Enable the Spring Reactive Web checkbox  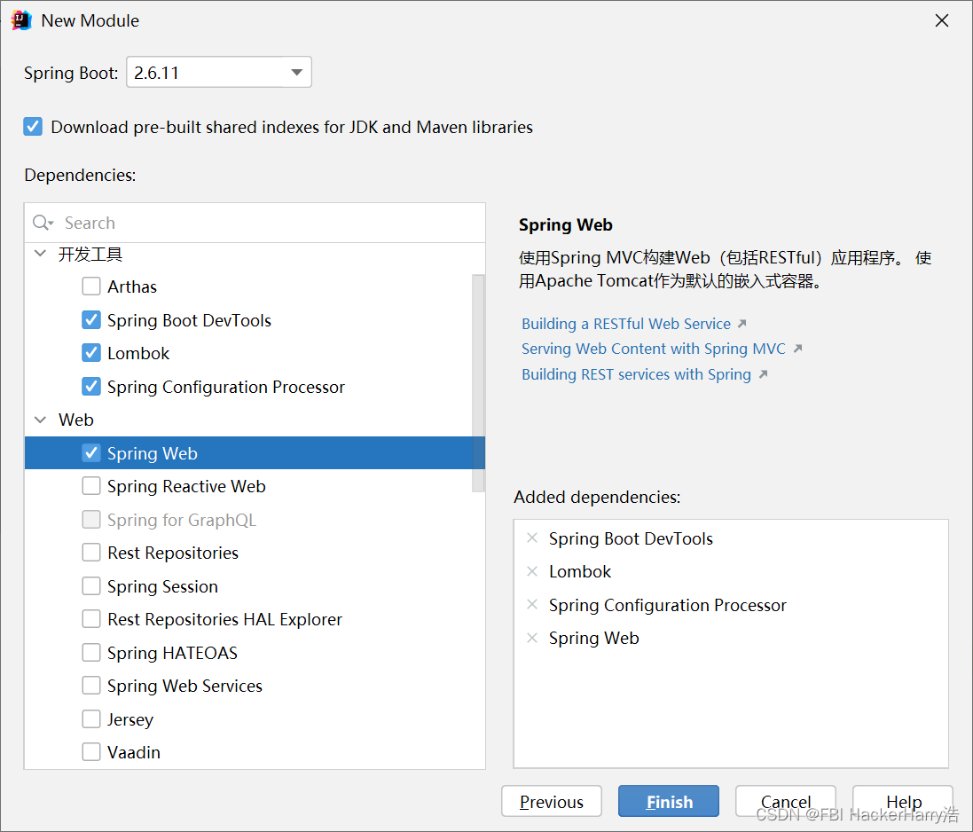click(x=91, y=486)
